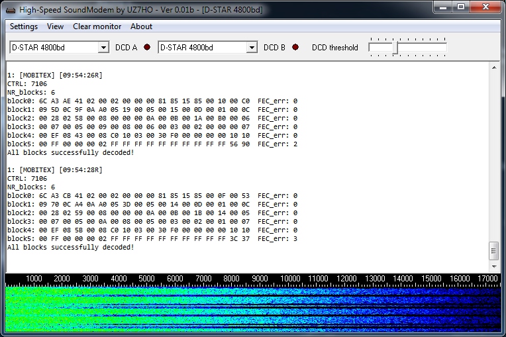This screenshot has height=337, width=506.
Task: Click the SoundModem title bar app icon
Action: coord(11,10)
